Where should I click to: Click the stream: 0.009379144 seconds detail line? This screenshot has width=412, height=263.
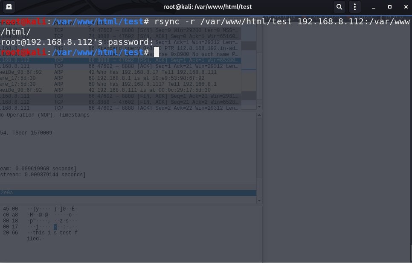click(43, 175)
